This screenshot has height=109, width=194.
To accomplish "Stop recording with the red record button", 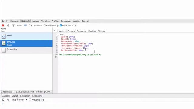I will point(3,25).
